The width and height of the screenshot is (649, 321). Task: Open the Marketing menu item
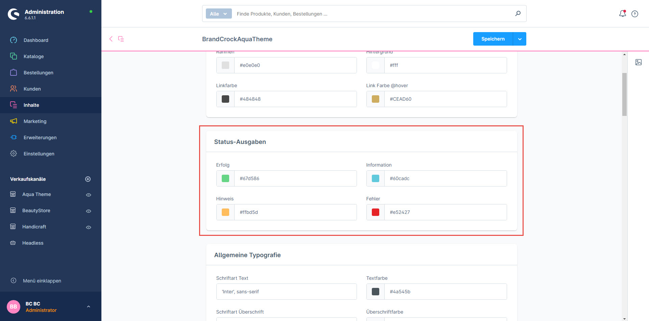point(35,121)
